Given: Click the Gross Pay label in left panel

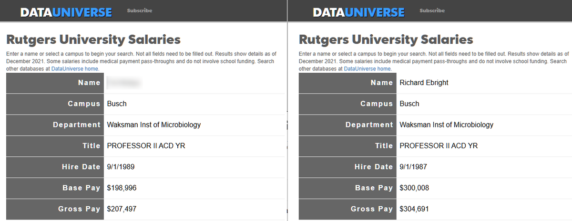Looking at the screenshot, I should coord(80,209).
